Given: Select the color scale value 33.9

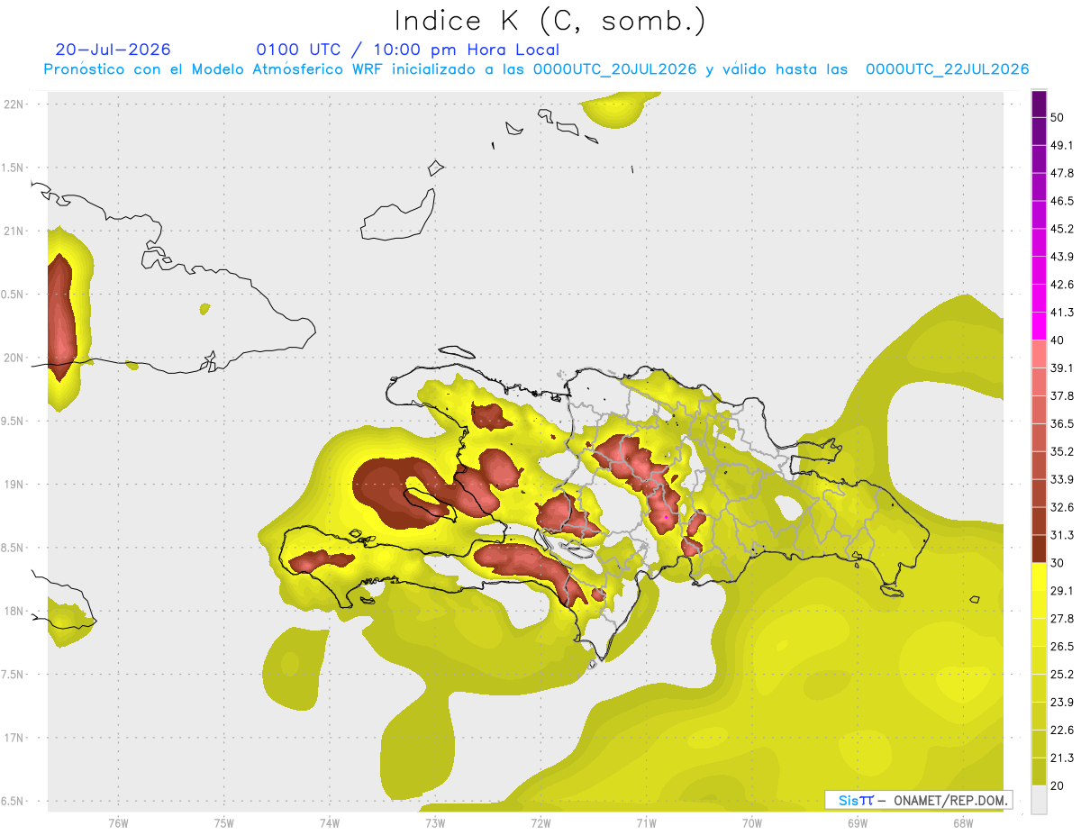Looking at the screenshot, I should click(x=1062, y=479).
